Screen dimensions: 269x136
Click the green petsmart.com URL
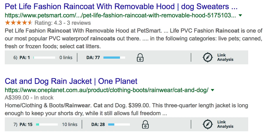point(120,15)
